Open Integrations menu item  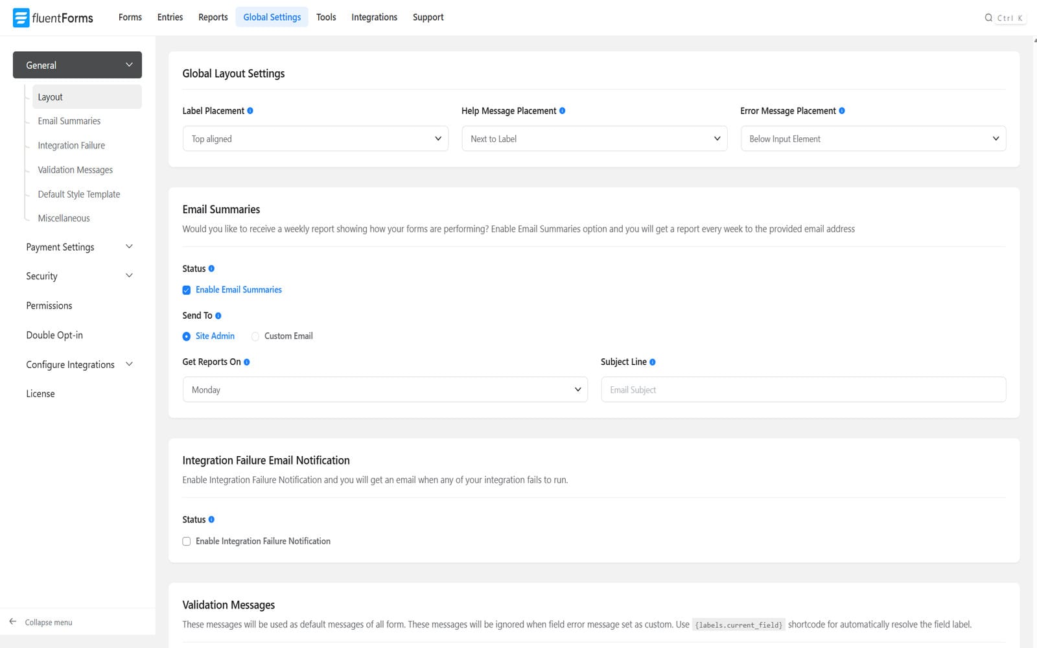click(x=374, y=17)
